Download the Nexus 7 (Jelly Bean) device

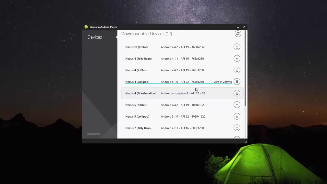coord(237,128)
